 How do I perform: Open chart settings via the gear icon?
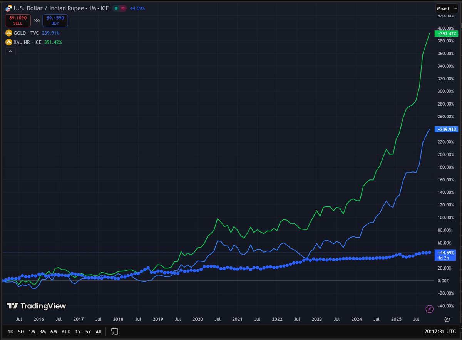[x=447, y=319]
